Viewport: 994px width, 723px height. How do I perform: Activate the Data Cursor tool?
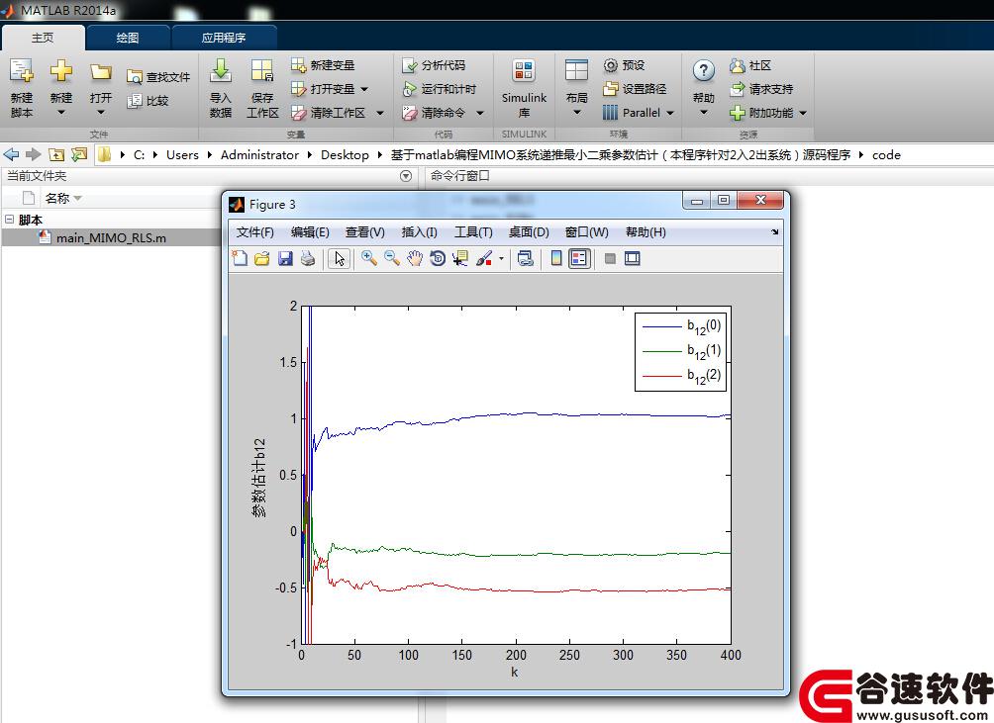pyautogui.click(x=460, y=258)
